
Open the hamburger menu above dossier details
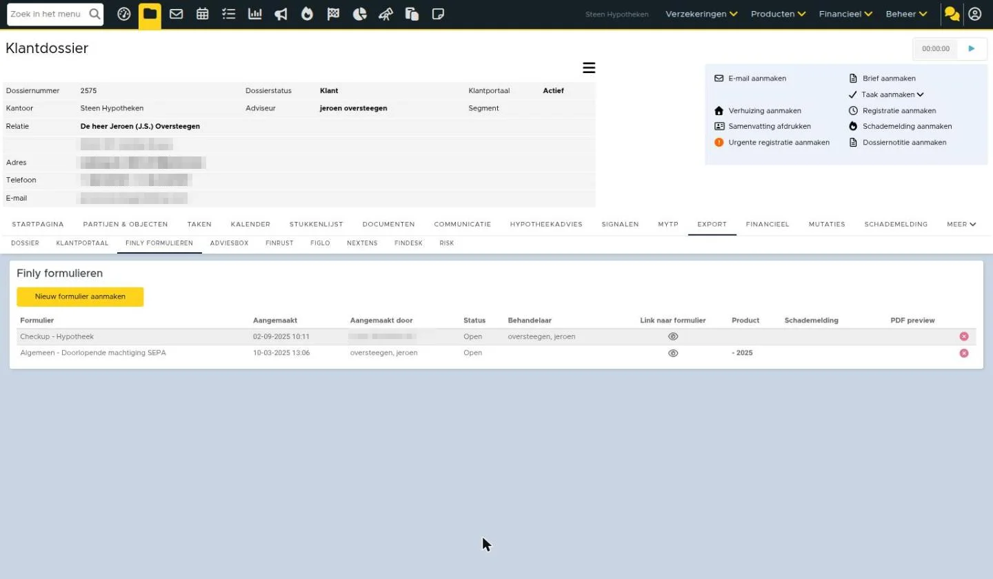click(589, 68)
